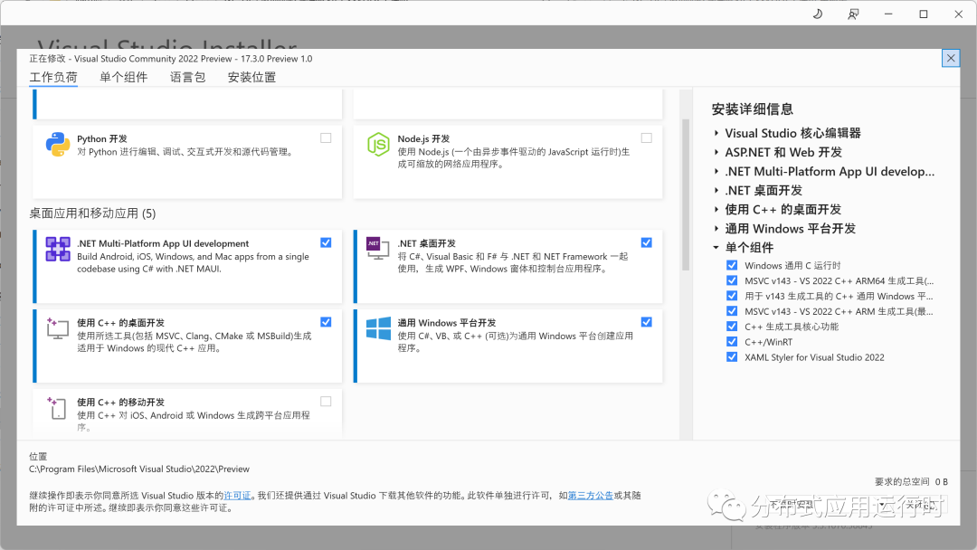Open the 许可证 license link
This screenshot has width=977, height=550.
(237, 496)
